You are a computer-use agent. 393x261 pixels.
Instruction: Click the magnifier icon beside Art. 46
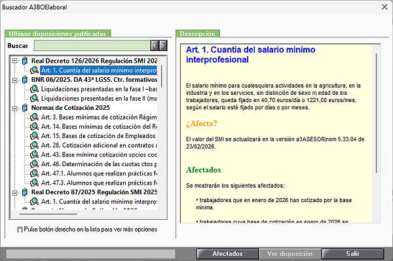coord(34,164)
